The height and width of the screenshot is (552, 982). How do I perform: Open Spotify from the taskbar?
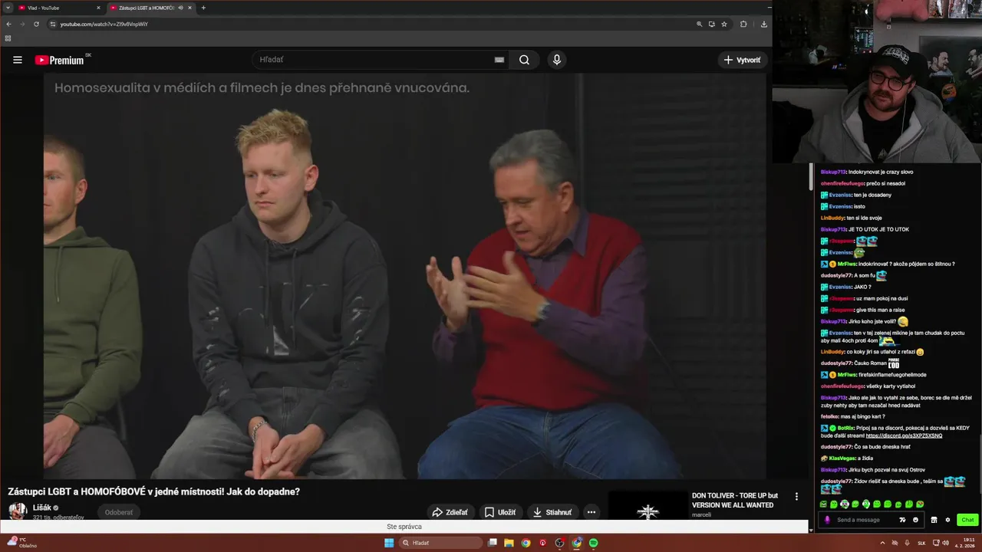click(x=594, y=543)
